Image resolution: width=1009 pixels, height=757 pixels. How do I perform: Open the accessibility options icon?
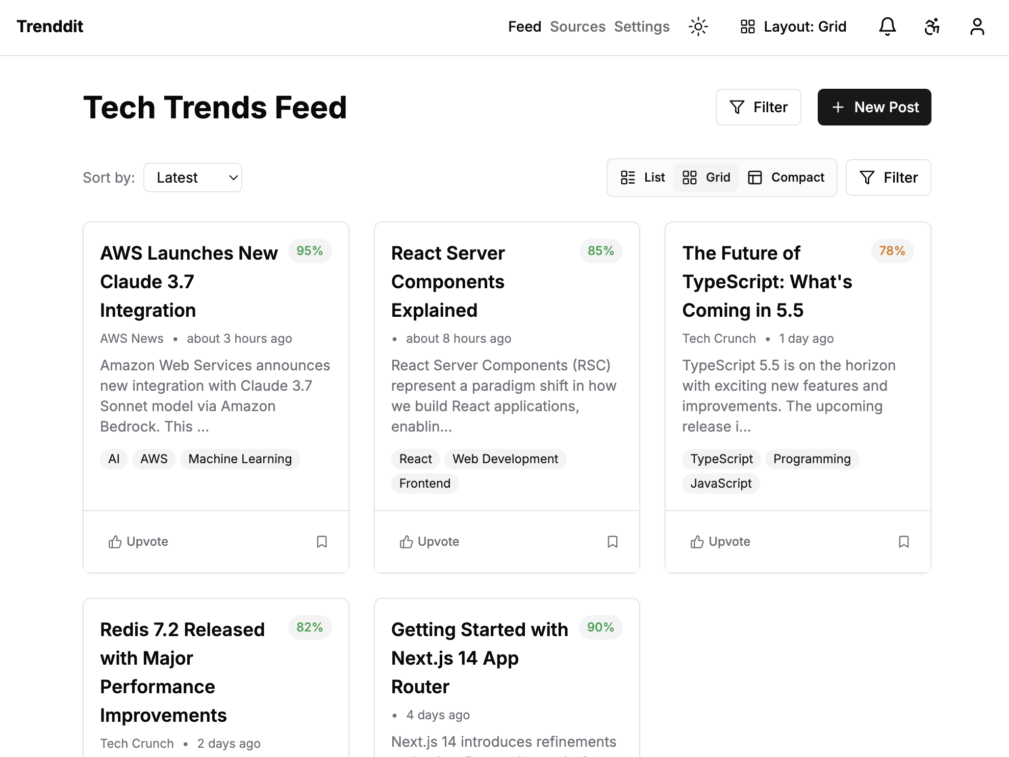pyautogui.click(x=932, y=27)
